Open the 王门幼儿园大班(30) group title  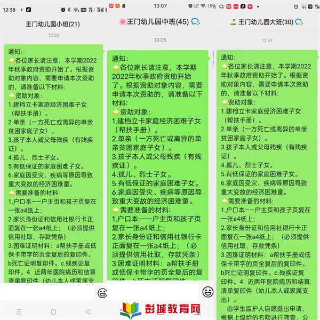pos(266,22)
